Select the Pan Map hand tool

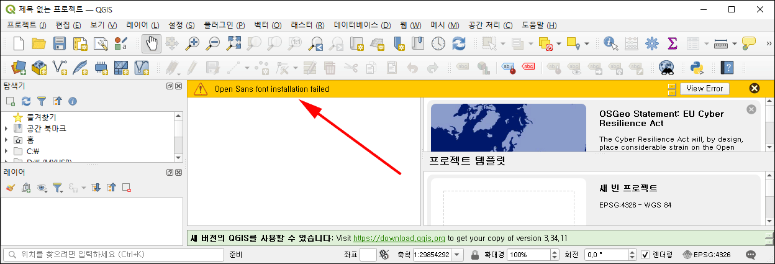point(152,43)
